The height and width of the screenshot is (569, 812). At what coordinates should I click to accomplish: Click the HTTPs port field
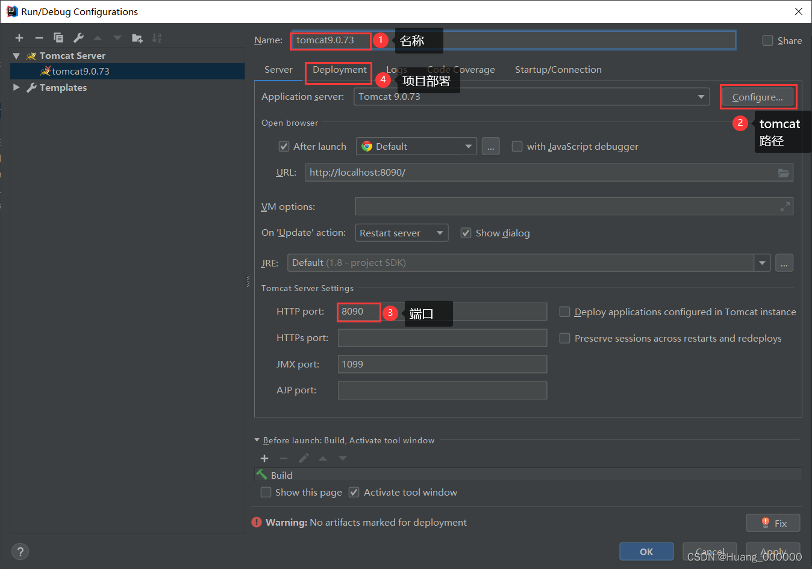coord(442,338)
